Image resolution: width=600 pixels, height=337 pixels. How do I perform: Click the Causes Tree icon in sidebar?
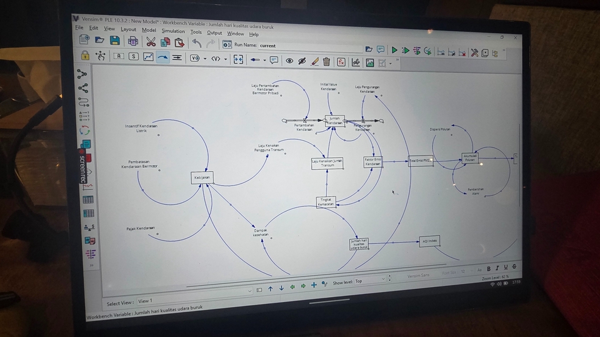click(x=82, y=73)
